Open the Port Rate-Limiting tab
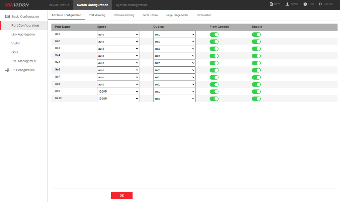Screen dimensions: 340x202 point(124,15)
